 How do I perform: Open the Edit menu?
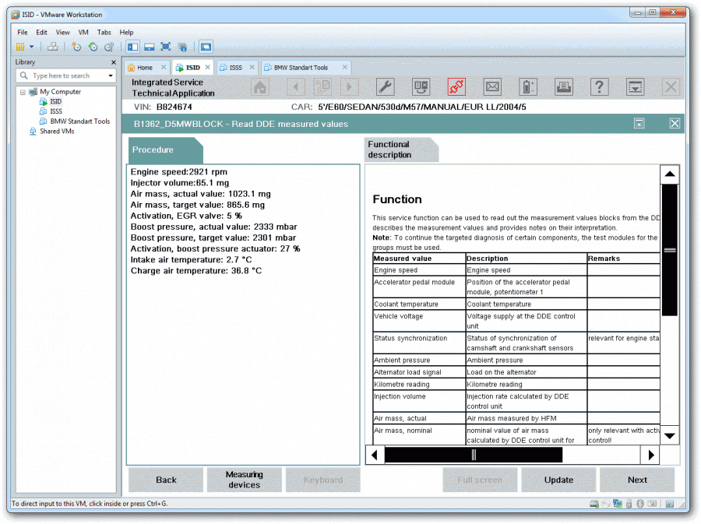click(x=41, y=32)
